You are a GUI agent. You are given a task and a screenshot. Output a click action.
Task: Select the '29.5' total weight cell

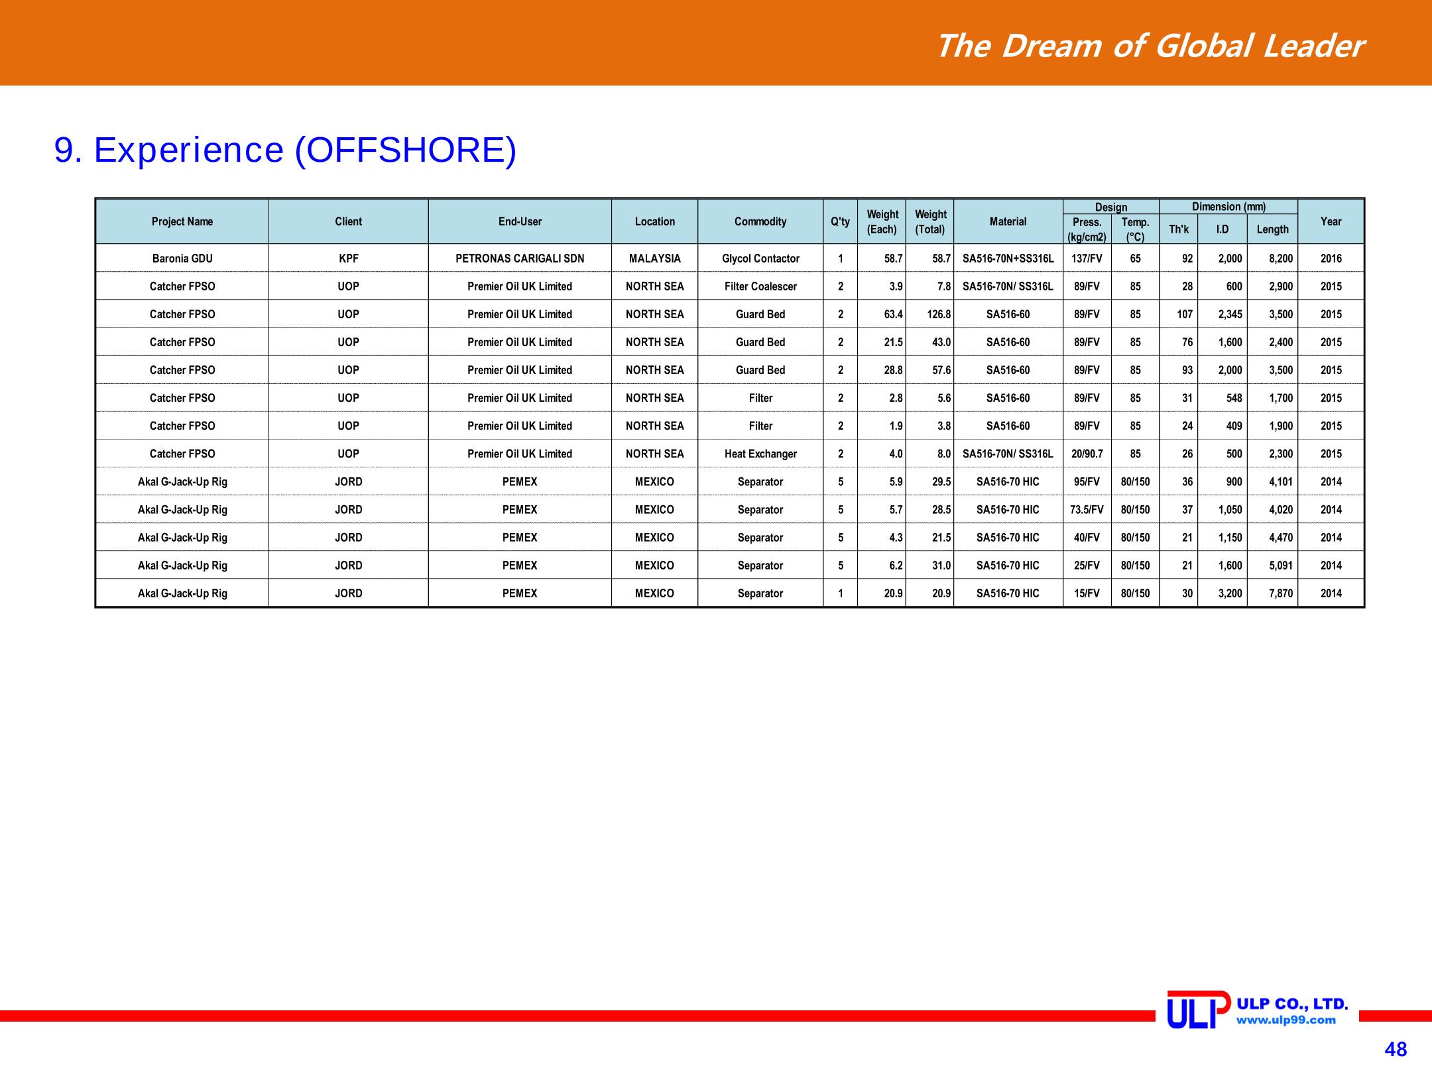pyautogui.click(x=930, y=482)
